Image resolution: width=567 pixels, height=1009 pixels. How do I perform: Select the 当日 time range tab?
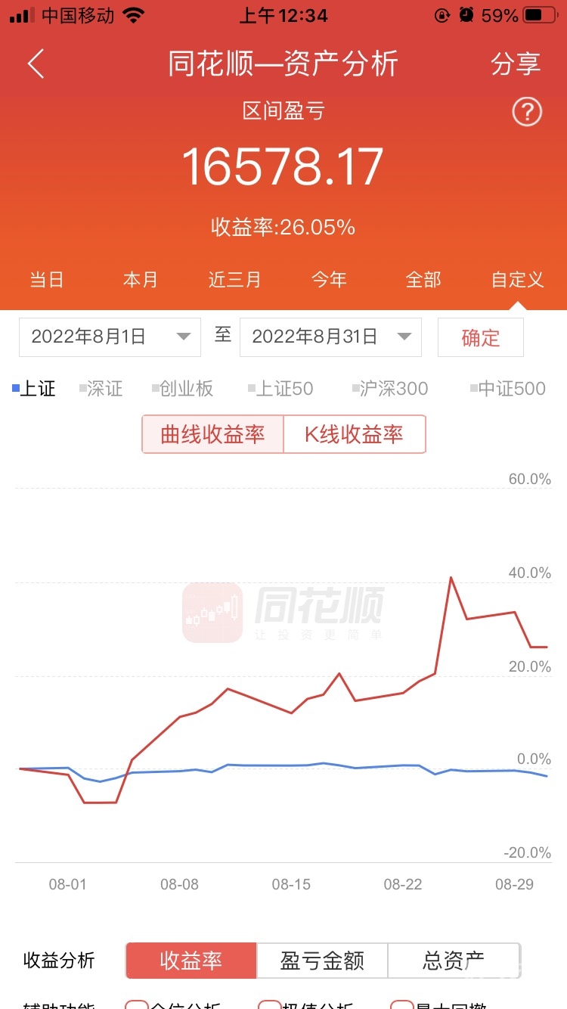point(47,280)
